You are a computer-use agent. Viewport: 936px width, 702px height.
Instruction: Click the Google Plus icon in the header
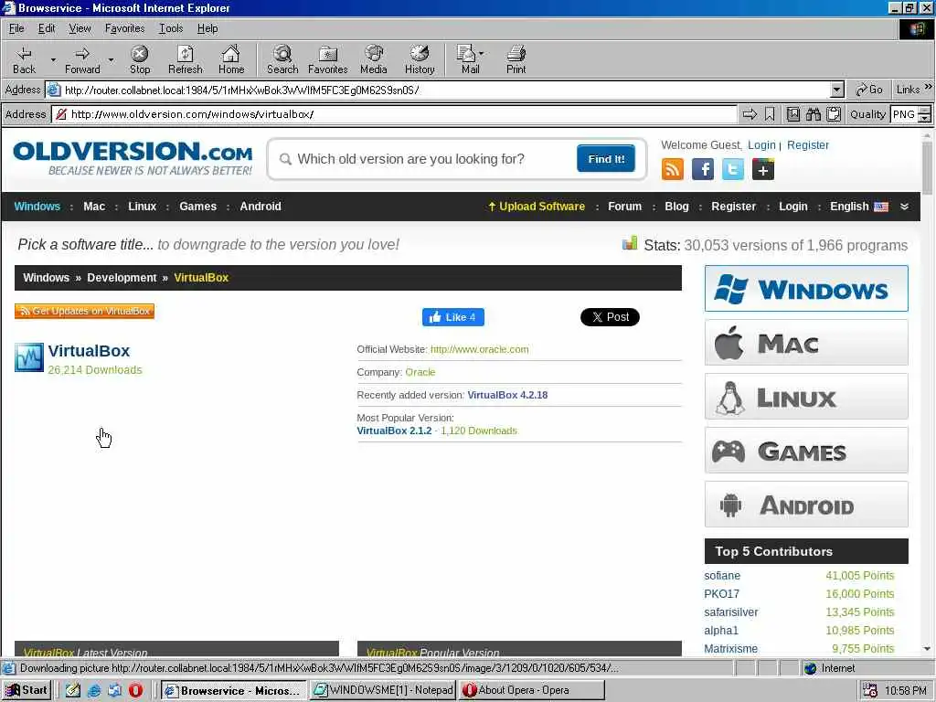point(763,169)
